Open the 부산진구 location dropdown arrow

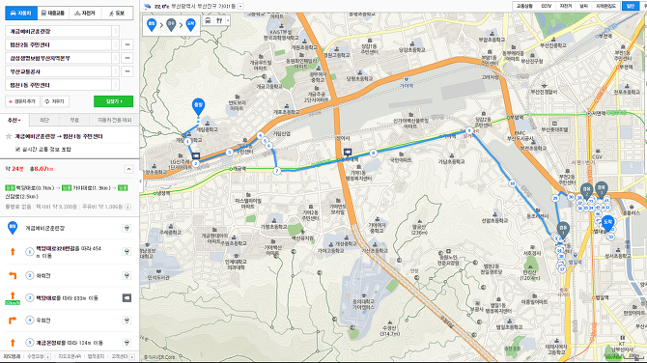coord(240,6)
